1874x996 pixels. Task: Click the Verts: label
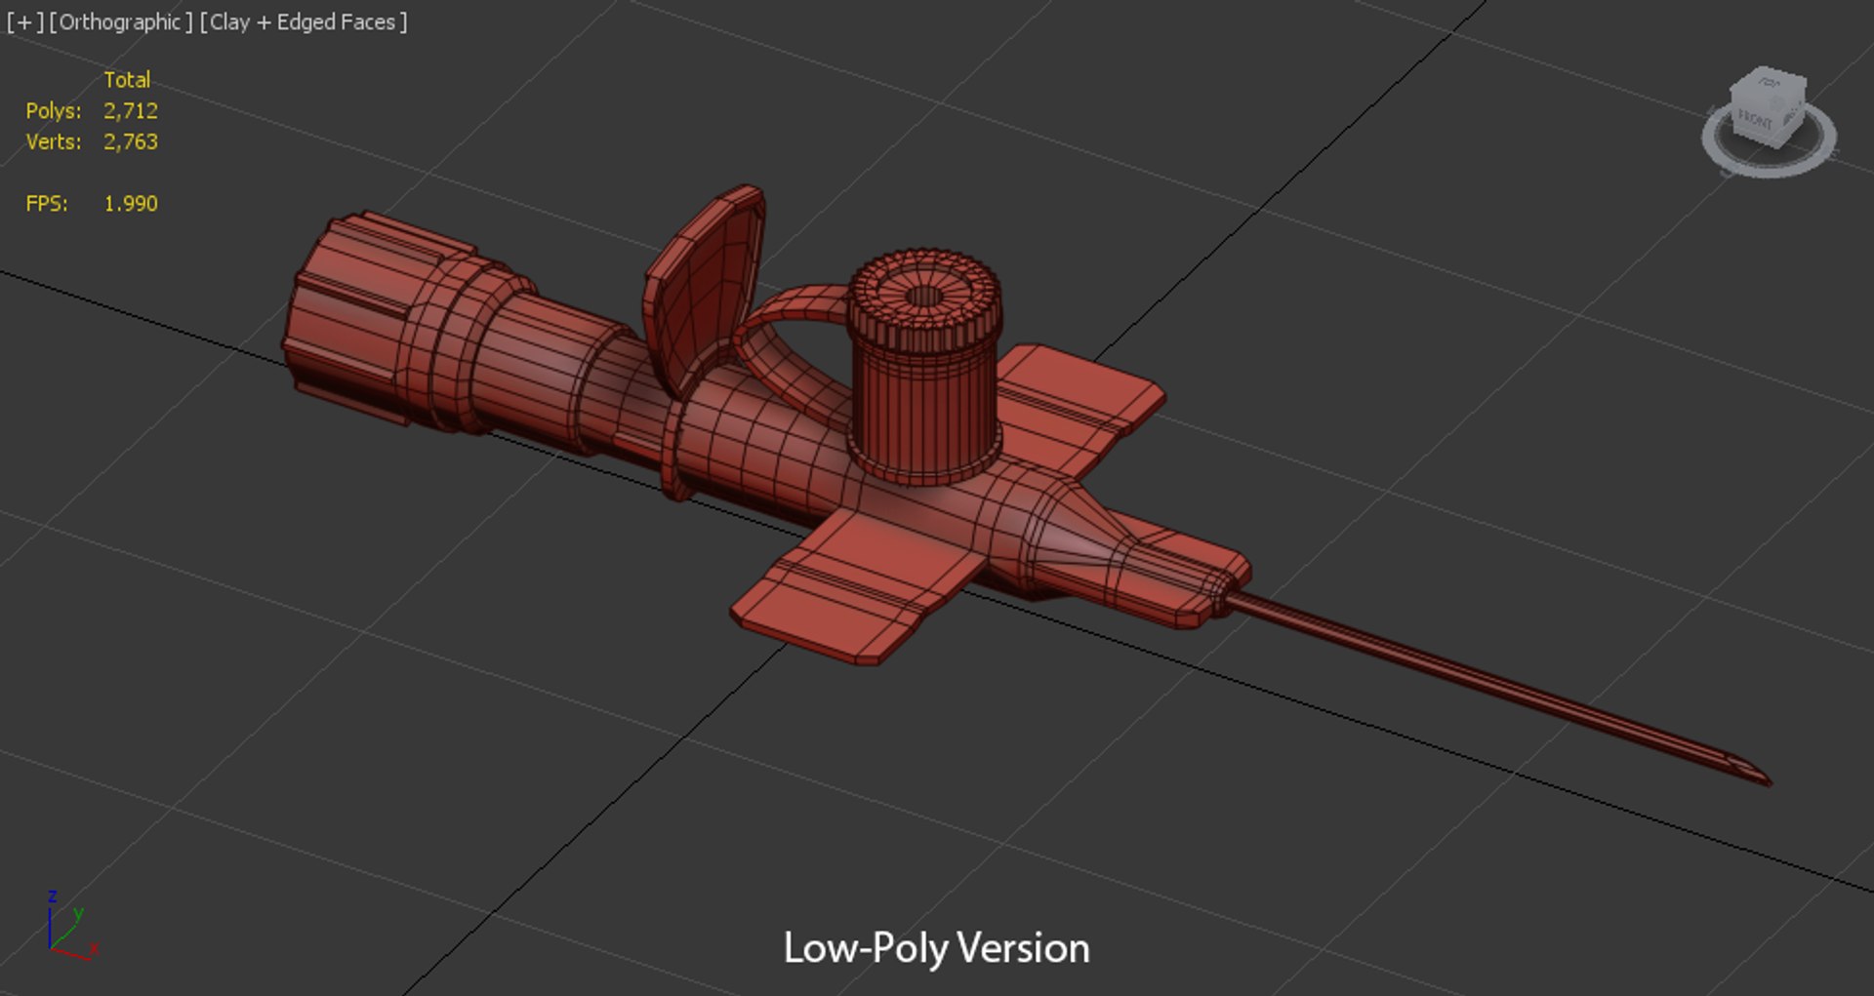coord(54,141)
